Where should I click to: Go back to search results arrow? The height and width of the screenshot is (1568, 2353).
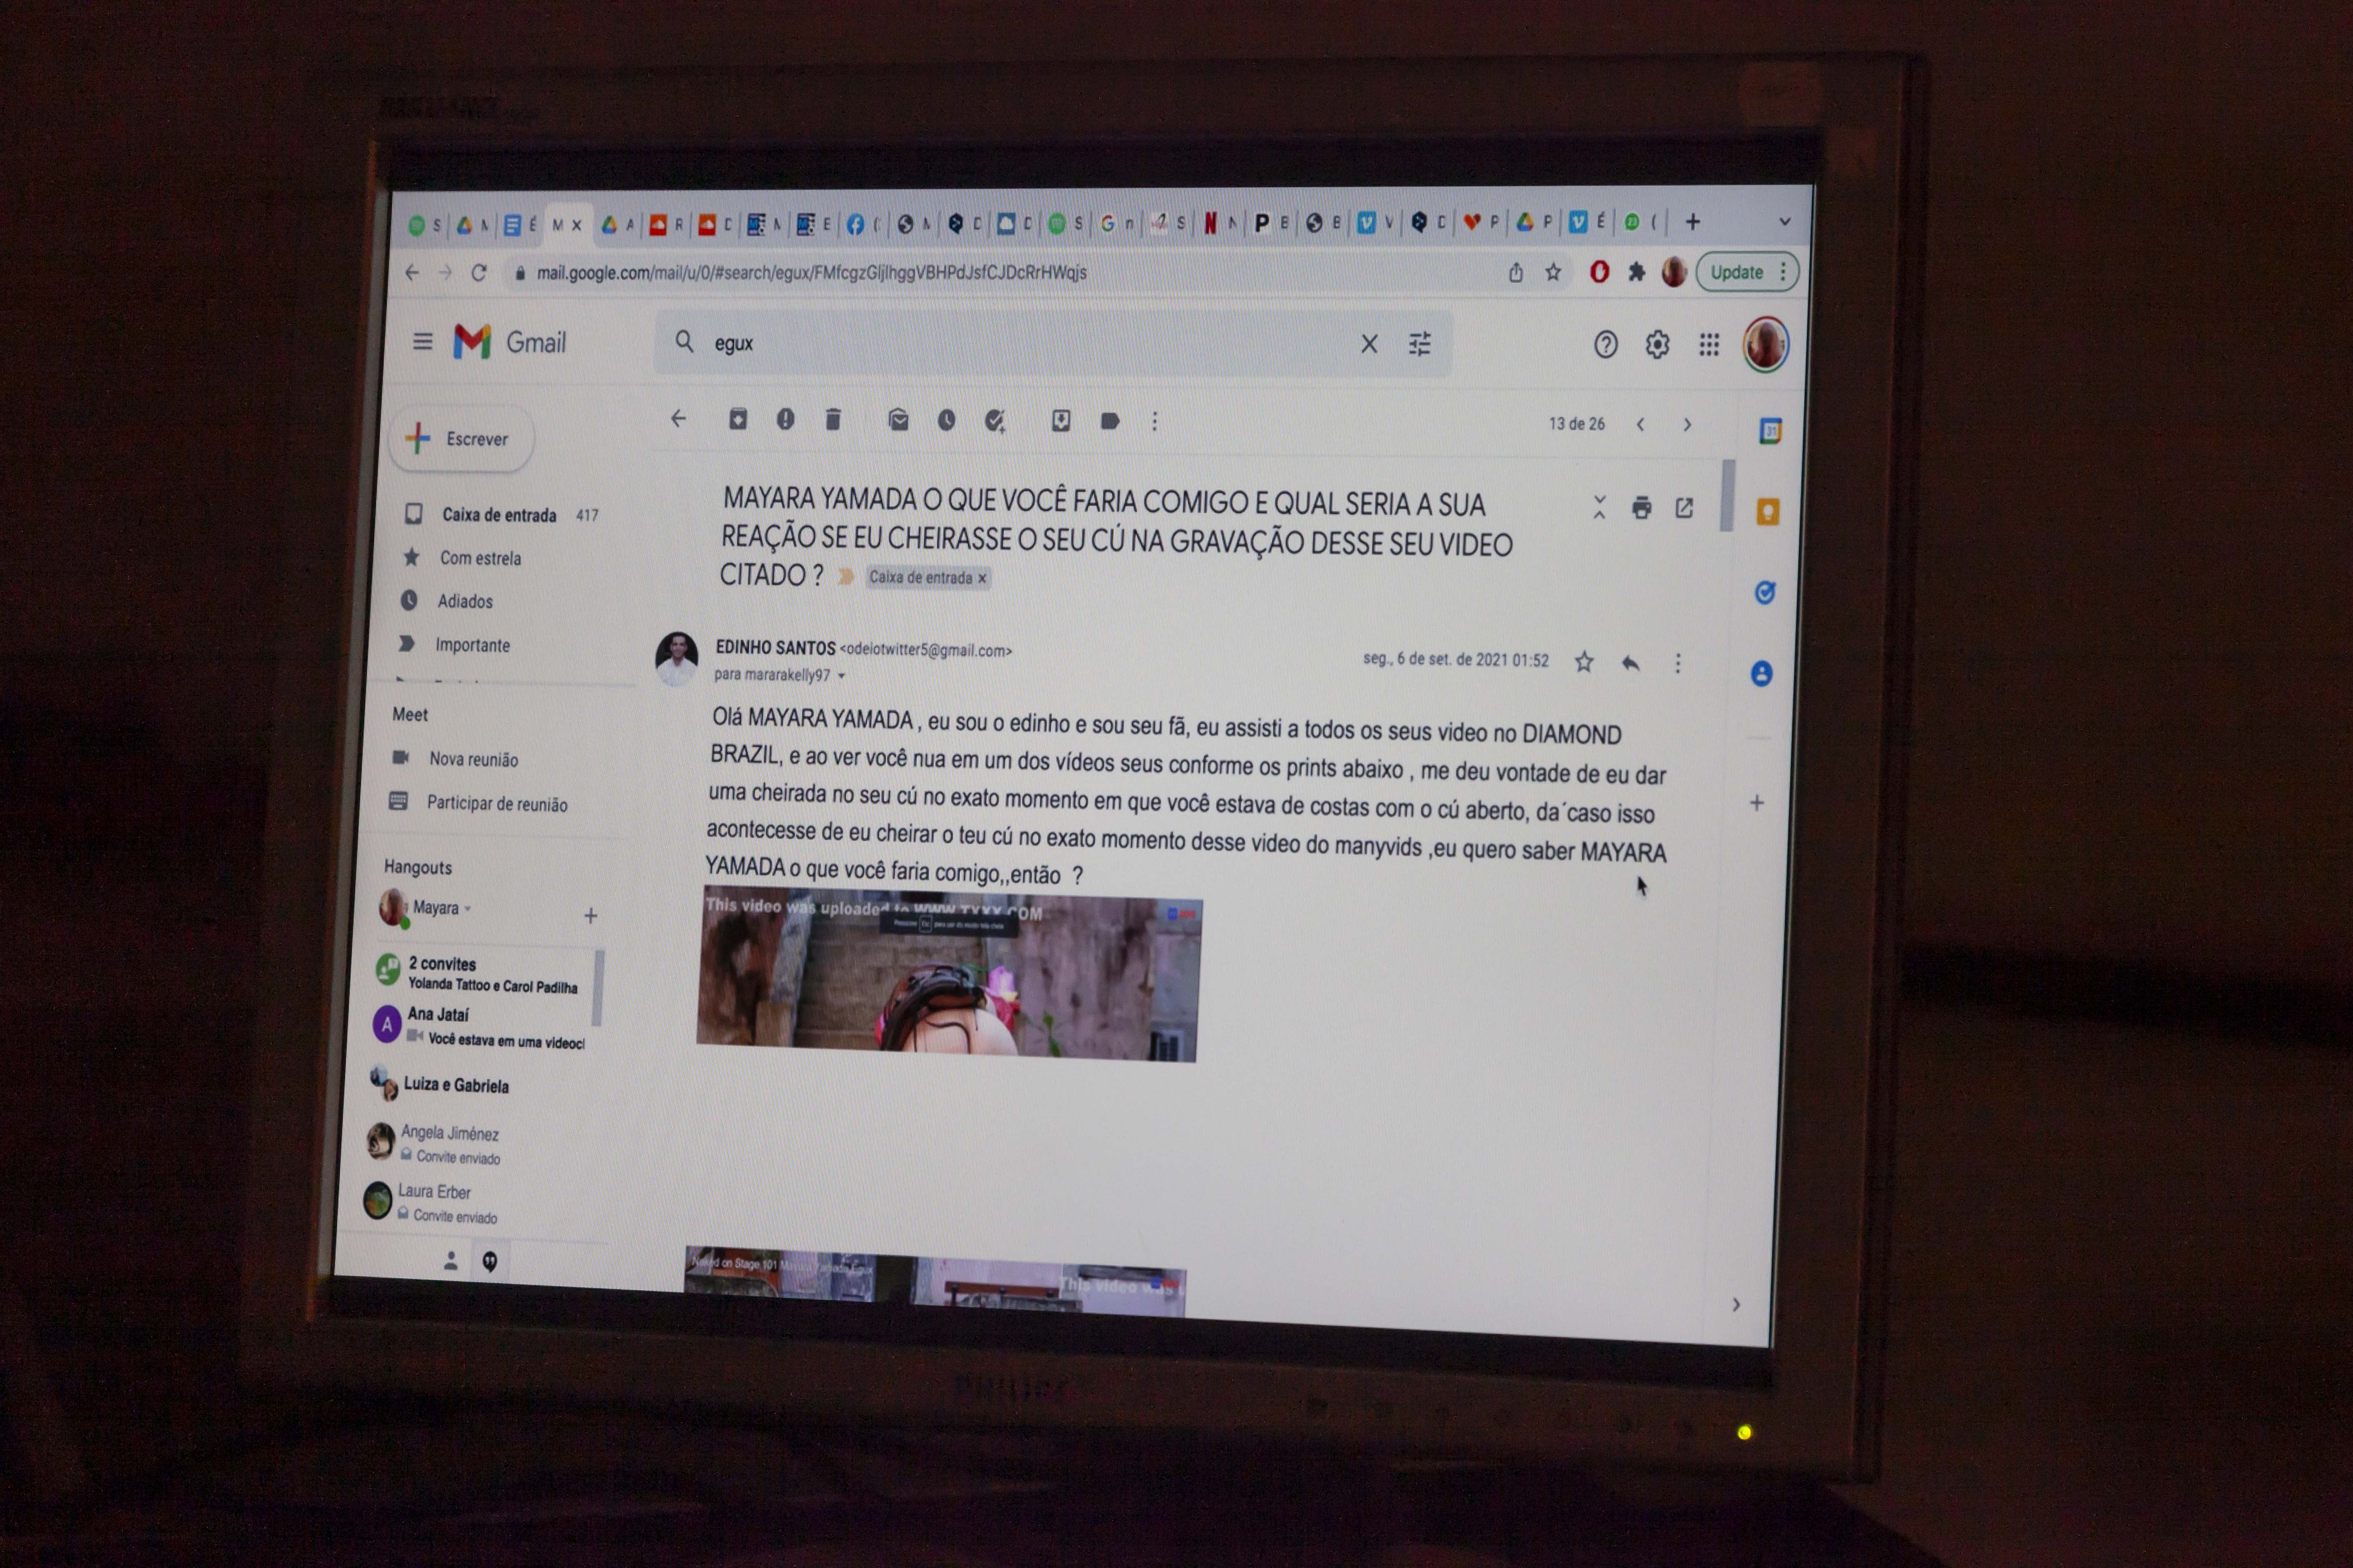click(678, 419)
